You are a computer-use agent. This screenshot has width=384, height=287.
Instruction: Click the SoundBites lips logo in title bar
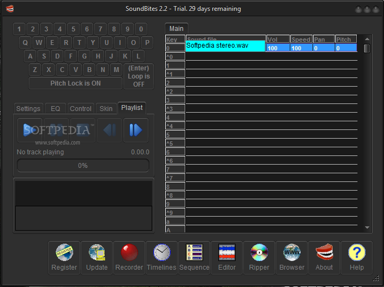[10, 9]
